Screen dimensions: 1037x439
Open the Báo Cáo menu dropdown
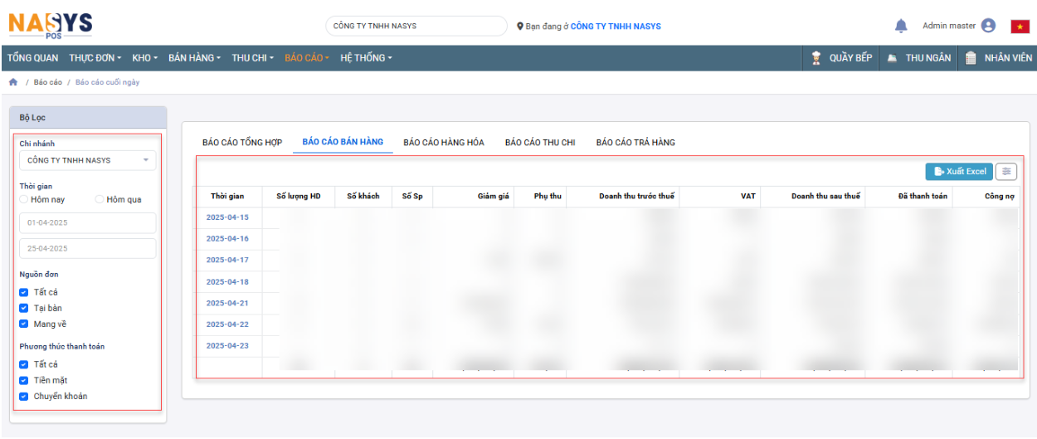pos(306,58)
